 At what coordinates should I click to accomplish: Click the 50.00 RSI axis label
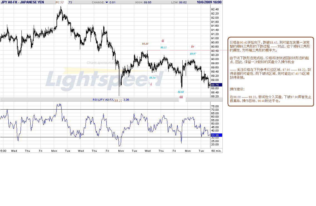(215, 123)
